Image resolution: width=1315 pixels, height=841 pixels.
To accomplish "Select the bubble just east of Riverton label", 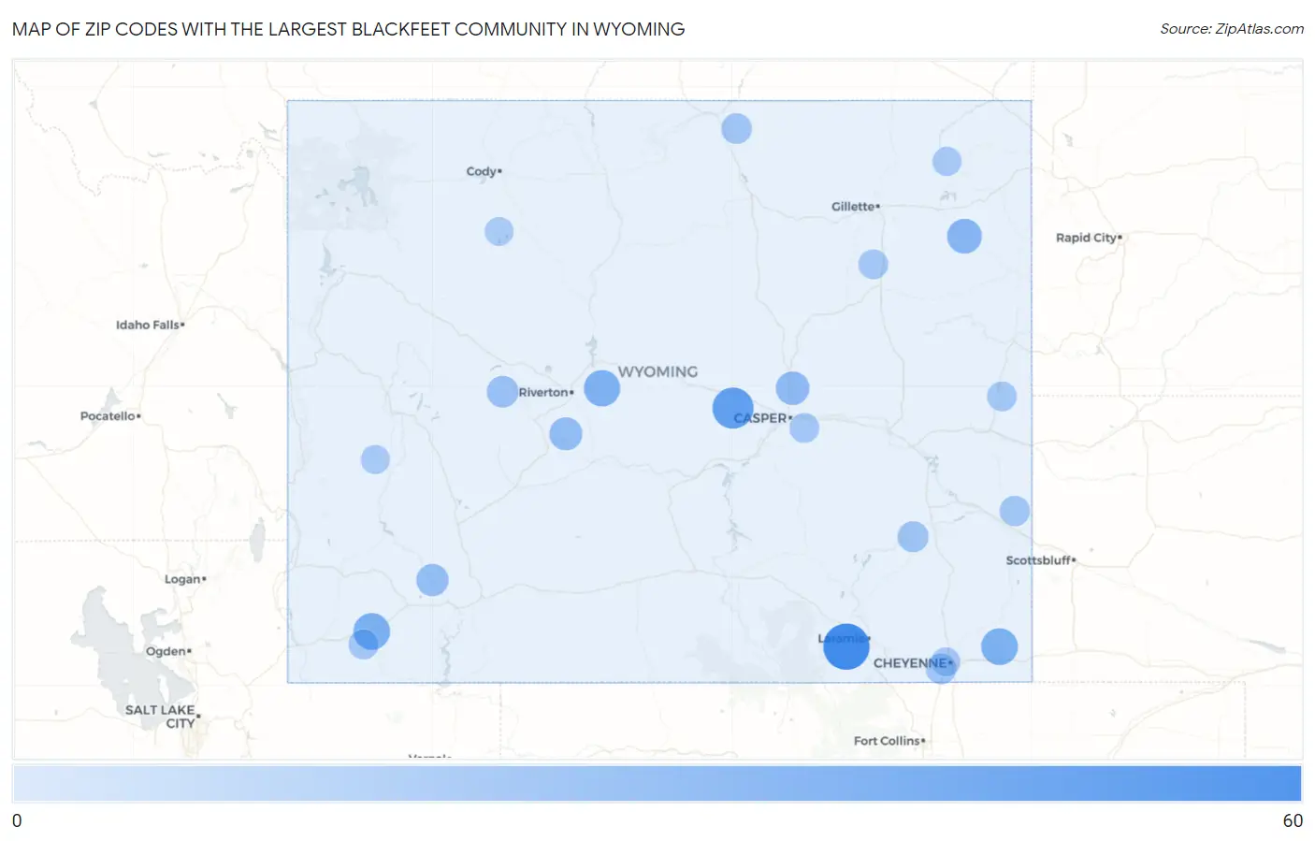I will coord(601,387).
